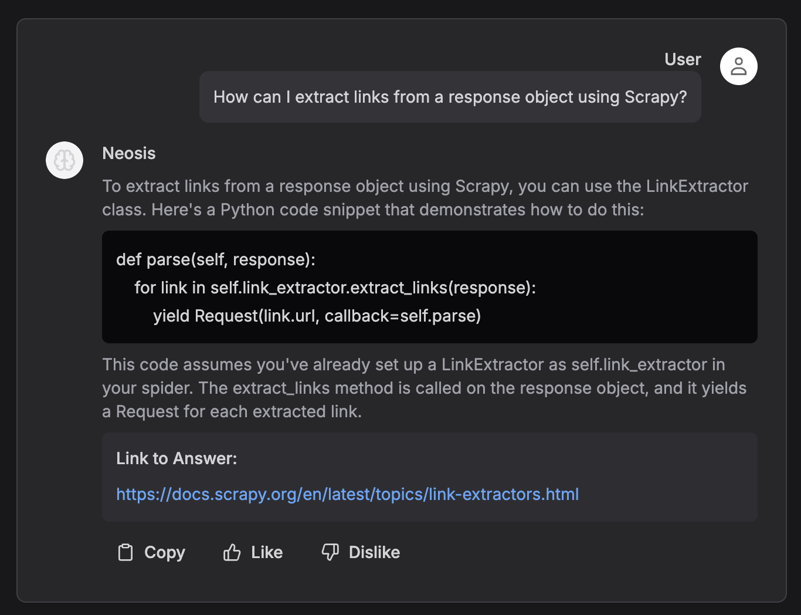Click the paragraph starting 'To extract links'
Image resolution: width=801 pixels, height=615 pixels.
pyautogui.click(x=425, y=198)
